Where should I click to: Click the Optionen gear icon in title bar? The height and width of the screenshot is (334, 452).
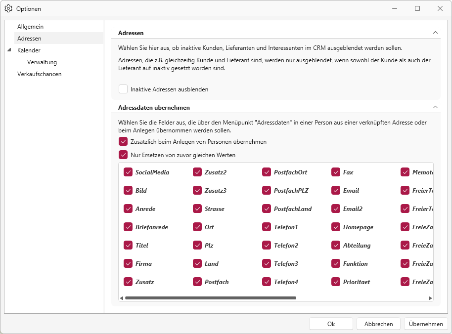(8, 8)
